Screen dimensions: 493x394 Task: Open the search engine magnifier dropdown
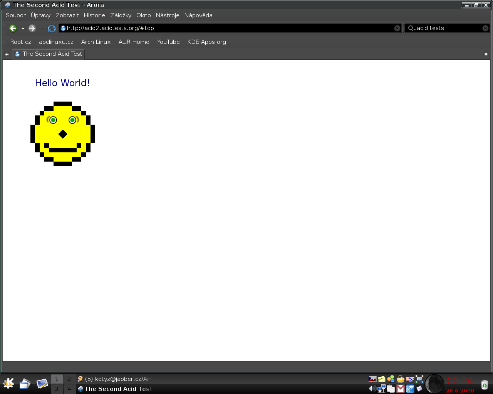411,28
